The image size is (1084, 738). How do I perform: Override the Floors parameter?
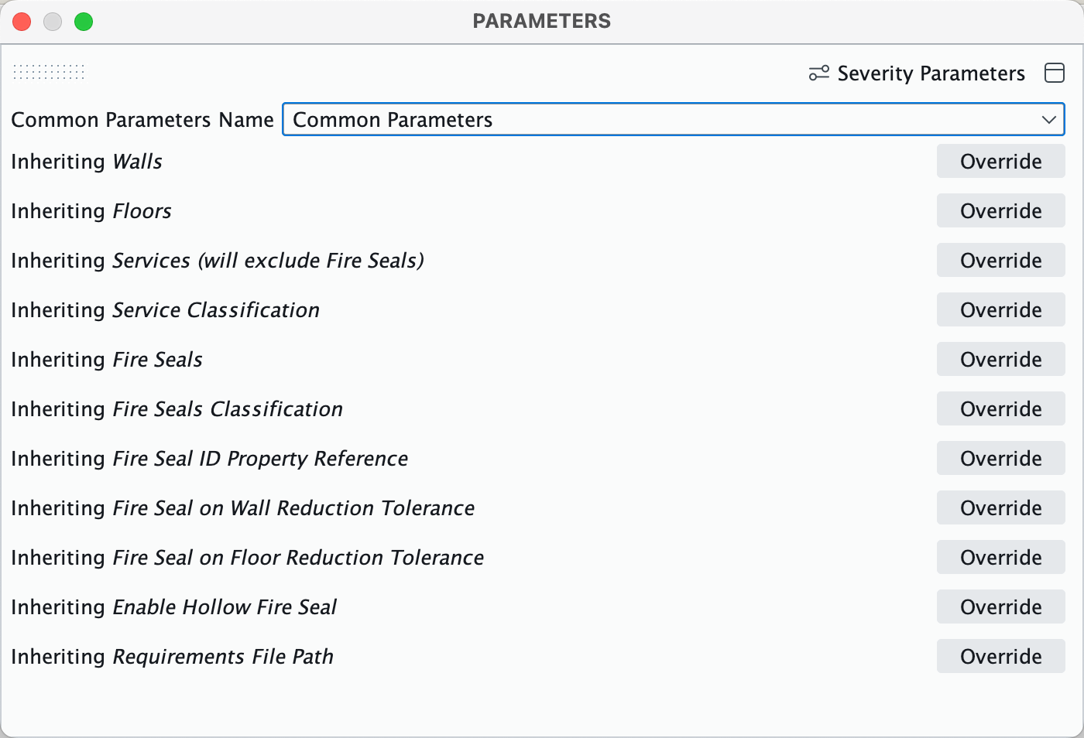coord(1000,210)
